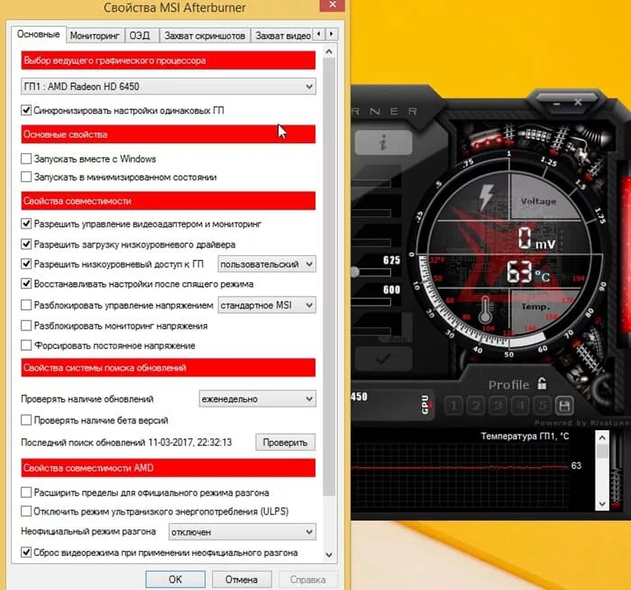Click the OK button
631x590 pixels.
coord(176,579)
